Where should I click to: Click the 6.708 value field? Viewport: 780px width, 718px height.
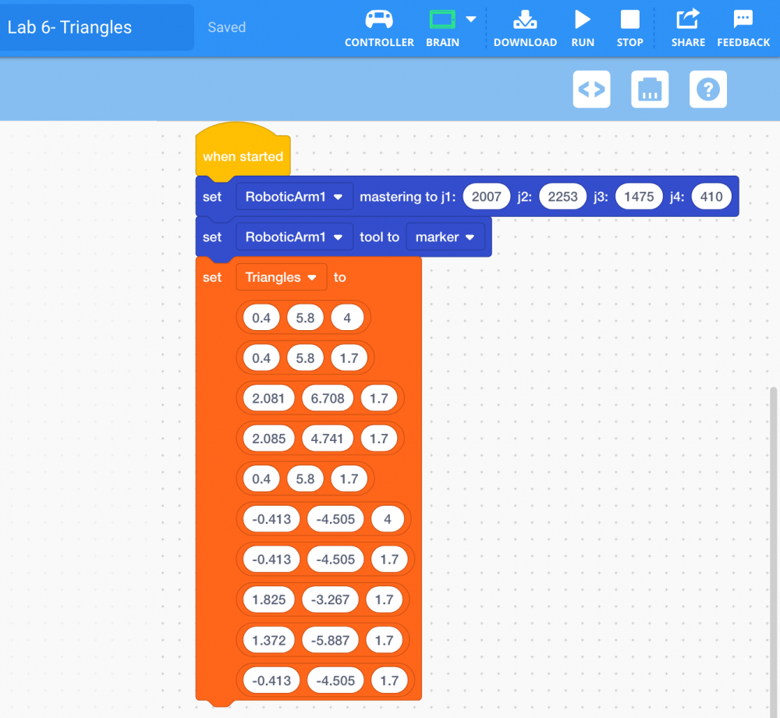327,398
